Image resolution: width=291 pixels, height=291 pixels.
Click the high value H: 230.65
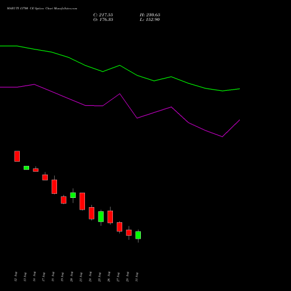pyautogui.click(x=150, y=15)
